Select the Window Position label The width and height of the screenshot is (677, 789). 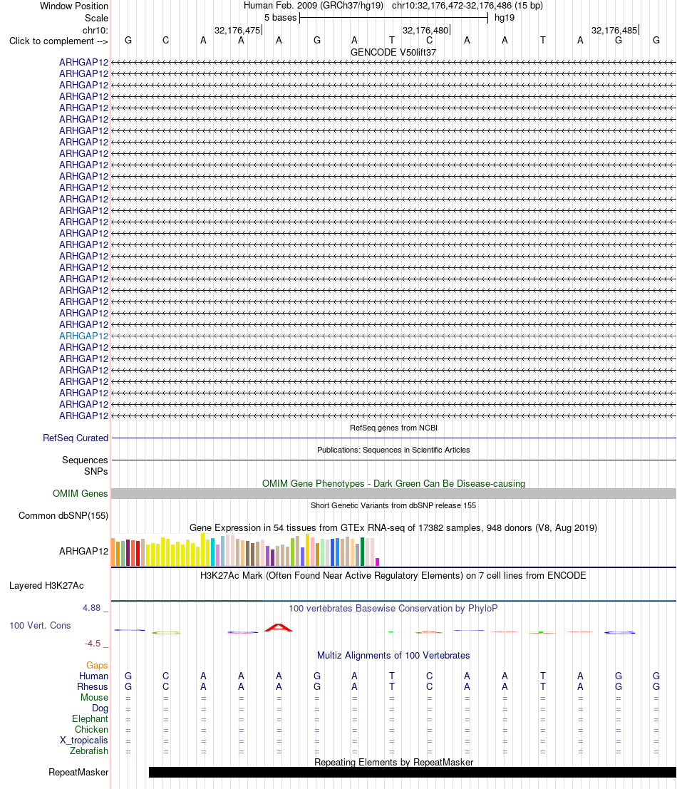point(74,6)
